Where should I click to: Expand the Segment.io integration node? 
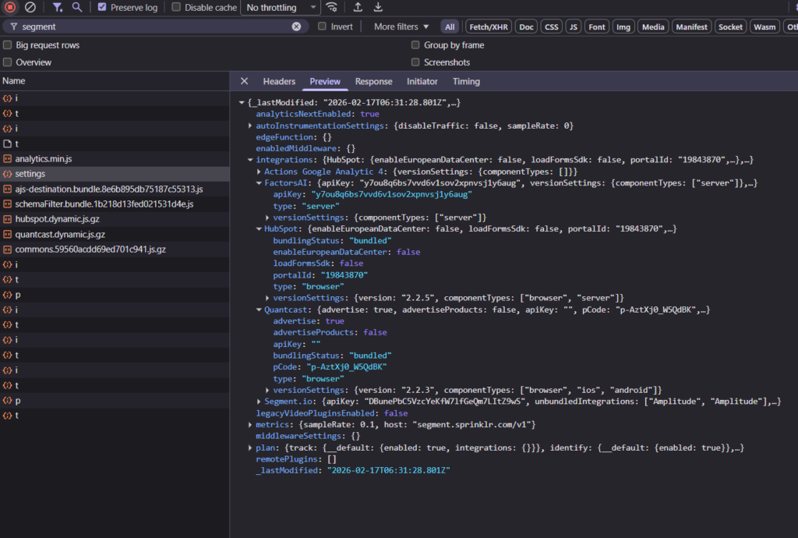[259, 402]
